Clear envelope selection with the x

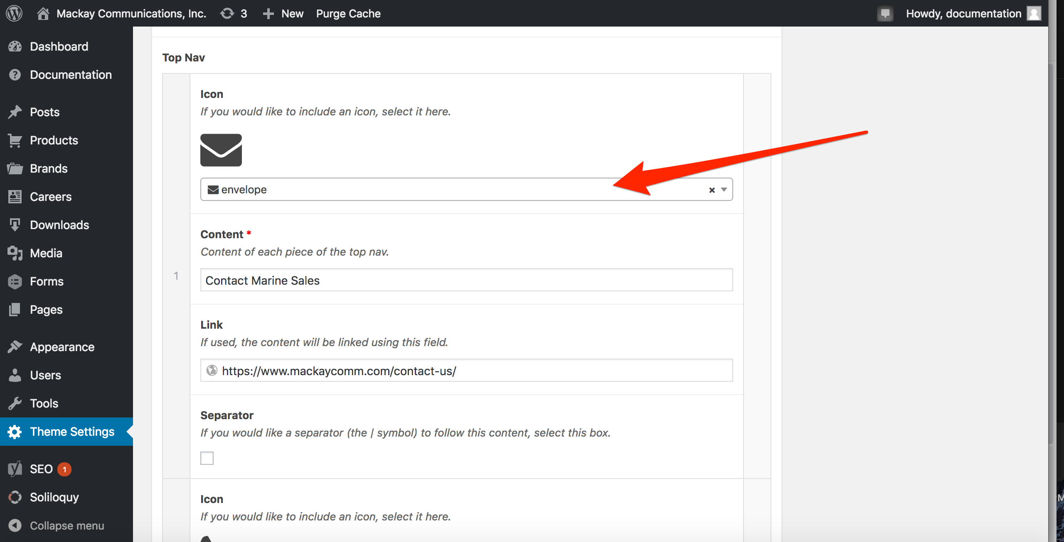(x=712, y=190)
